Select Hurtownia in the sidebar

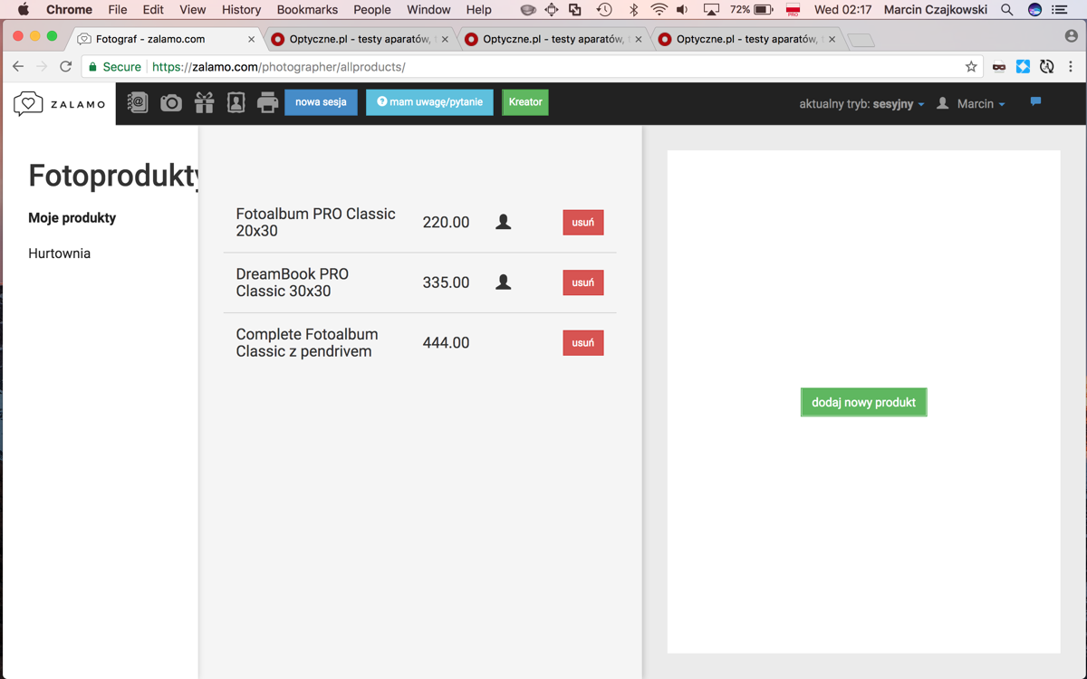tap(60, 253)
